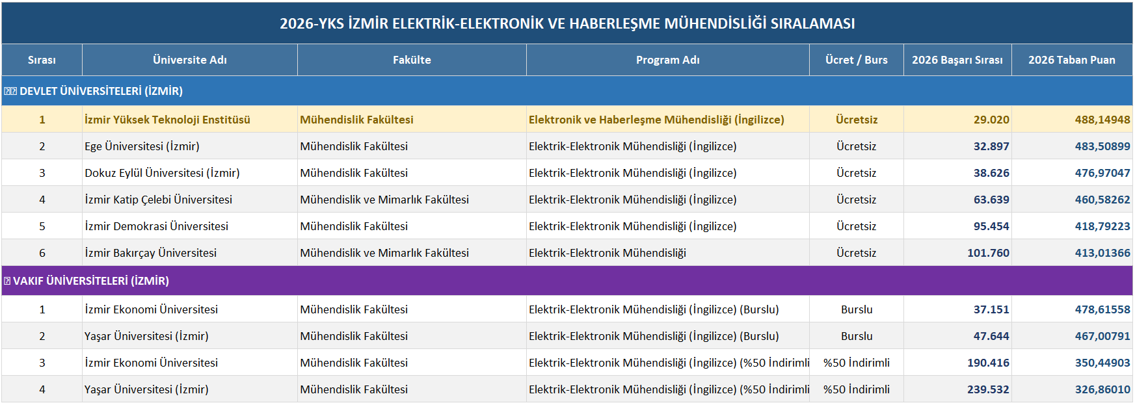Select the Ücret / Burs header
1135x405 pixels.
[x=857, y=60]
